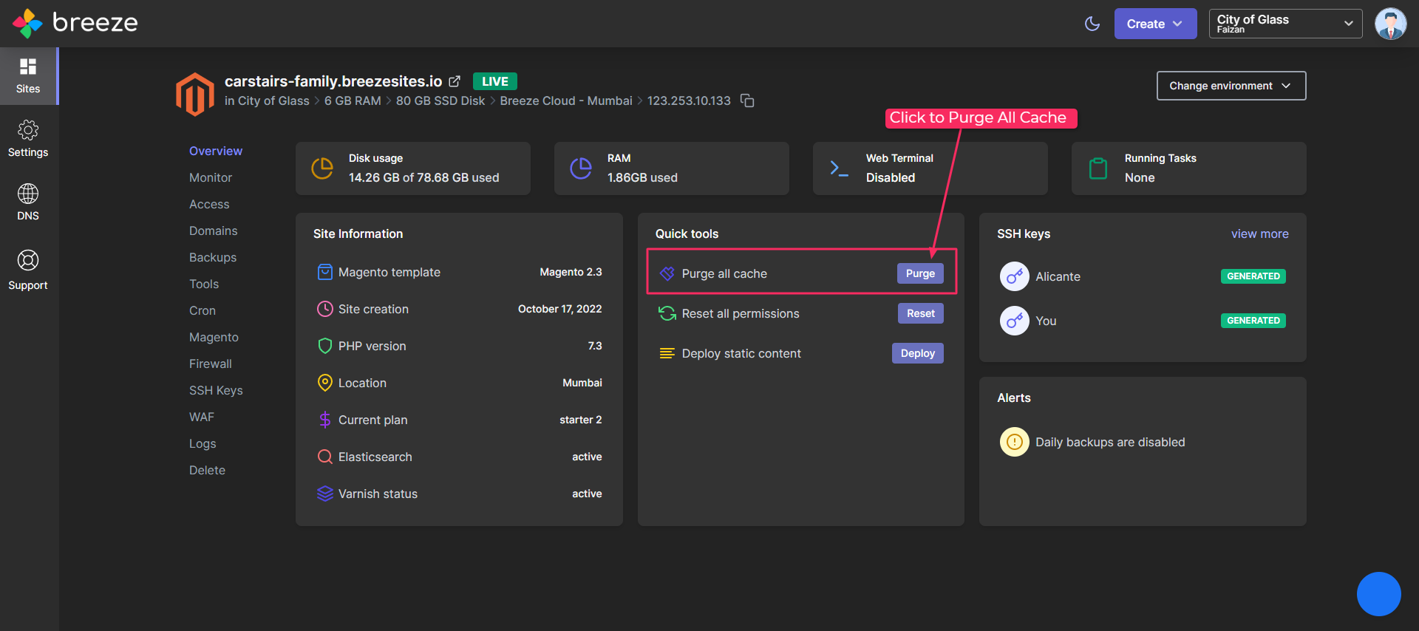
Task: Click the 'Magento 2.3' template value
Action: click(571, 272)
